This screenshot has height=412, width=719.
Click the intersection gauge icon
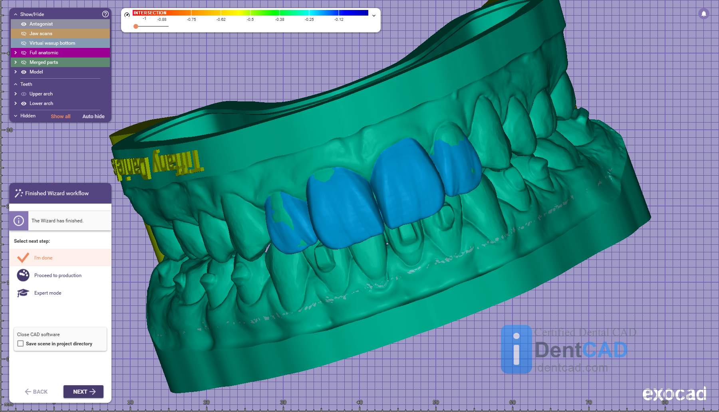click(127, 15)
